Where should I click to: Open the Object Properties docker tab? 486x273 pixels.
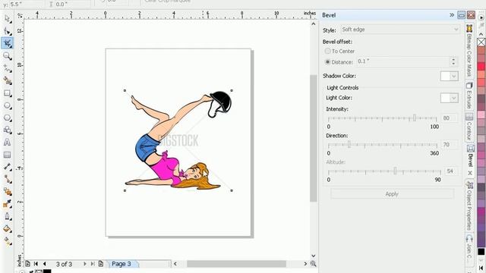point(469,206)
